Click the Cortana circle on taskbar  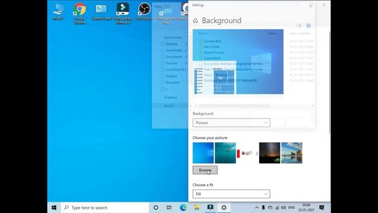click(x=156, y=208)
